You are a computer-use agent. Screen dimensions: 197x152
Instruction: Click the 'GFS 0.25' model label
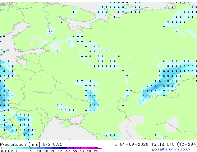click(53, 144)
